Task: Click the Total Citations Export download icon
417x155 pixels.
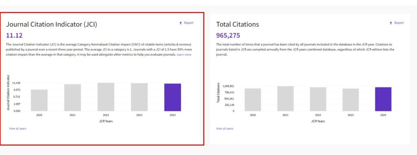Action: 391,23
